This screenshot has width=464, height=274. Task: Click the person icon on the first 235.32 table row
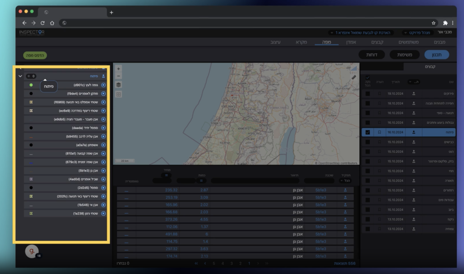click(x=345, y=190)
